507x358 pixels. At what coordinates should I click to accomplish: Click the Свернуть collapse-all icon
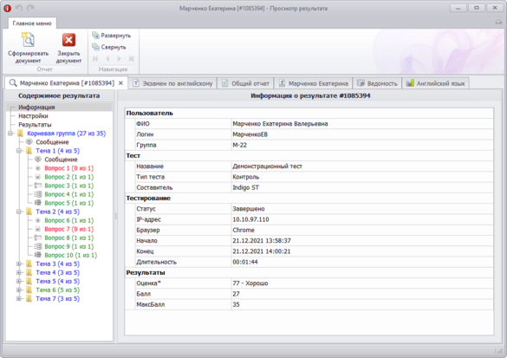95,47
